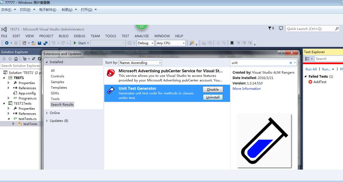Click the red failed icon beside AddTest
This screenshot has width=343, height=182.
311,82
